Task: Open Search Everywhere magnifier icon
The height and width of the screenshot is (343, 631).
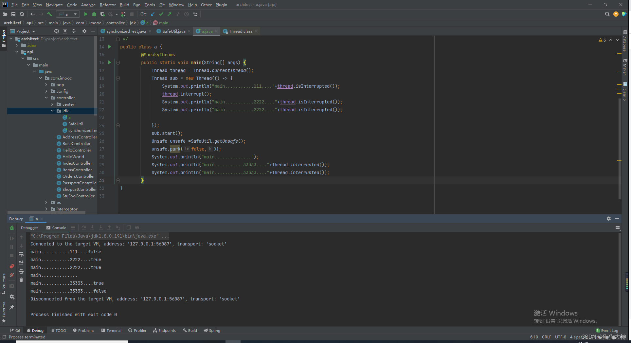Action: click(607, 14)
